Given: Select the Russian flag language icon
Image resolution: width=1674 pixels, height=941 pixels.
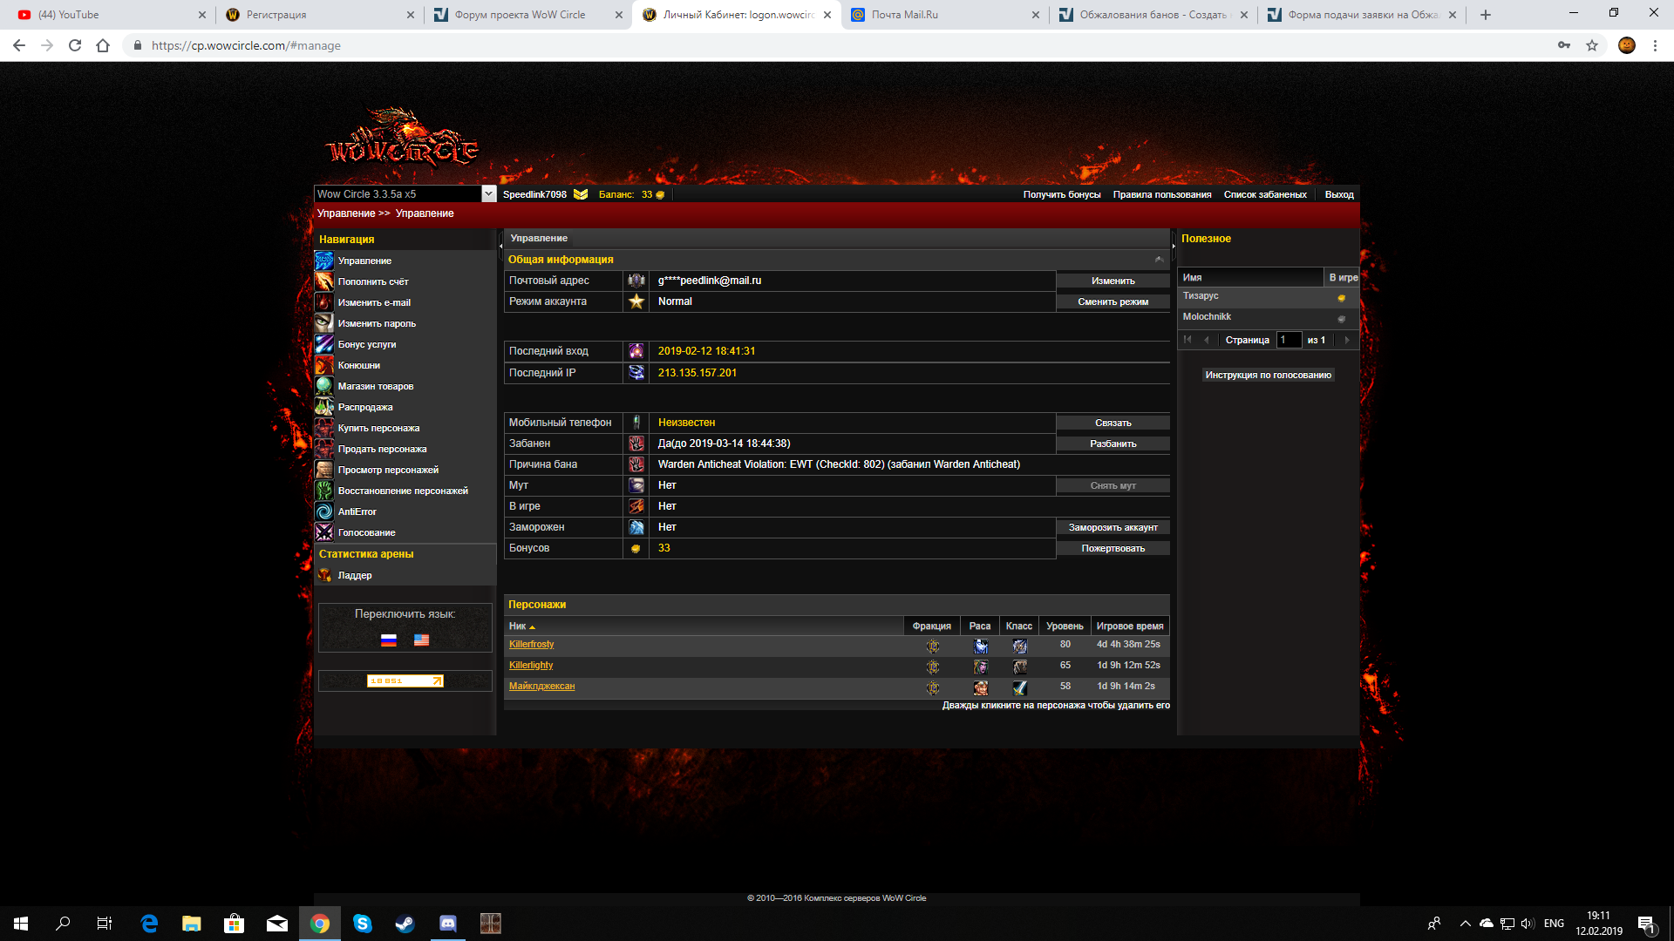Looking at the screenshot, I should pos(389,640).
